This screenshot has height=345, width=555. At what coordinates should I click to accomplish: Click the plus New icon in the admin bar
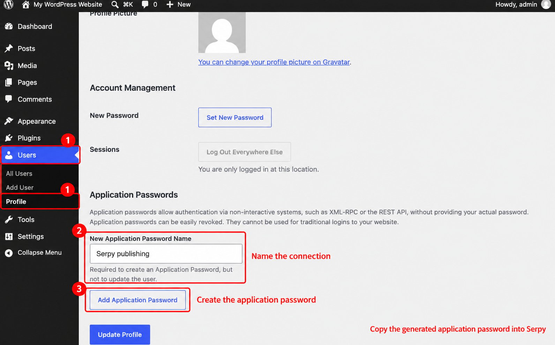coord(170,5)
